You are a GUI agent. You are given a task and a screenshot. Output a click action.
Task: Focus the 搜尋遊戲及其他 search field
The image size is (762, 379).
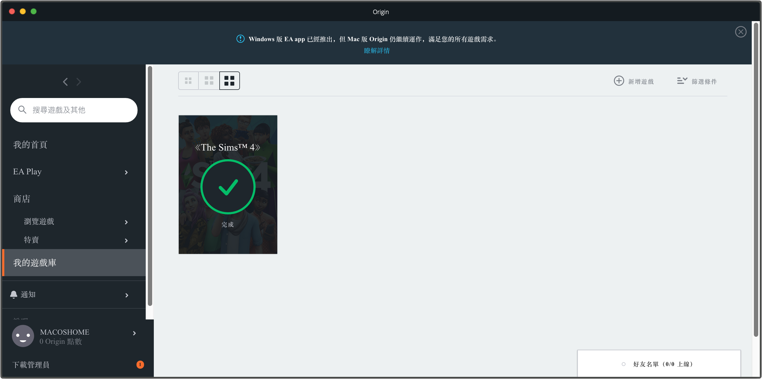74,110
